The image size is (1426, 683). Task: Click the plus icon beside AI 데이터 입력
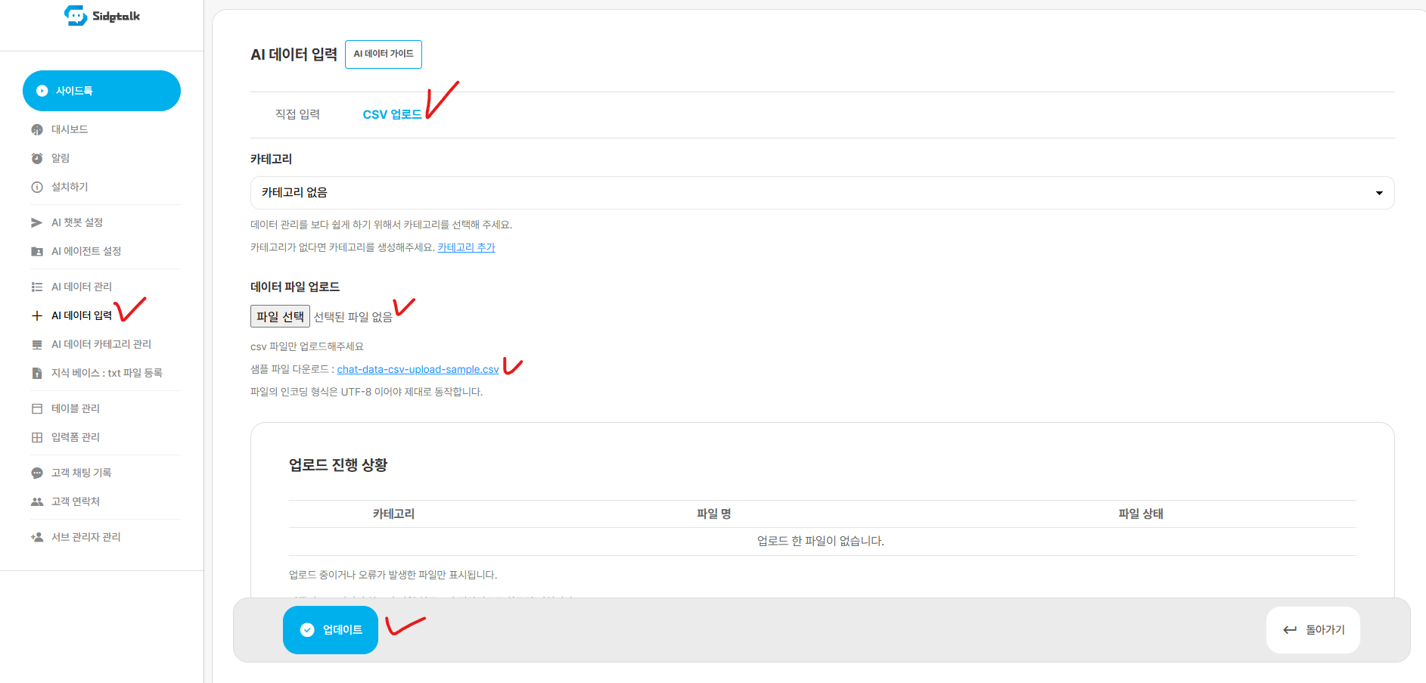(x=37, y=315)
